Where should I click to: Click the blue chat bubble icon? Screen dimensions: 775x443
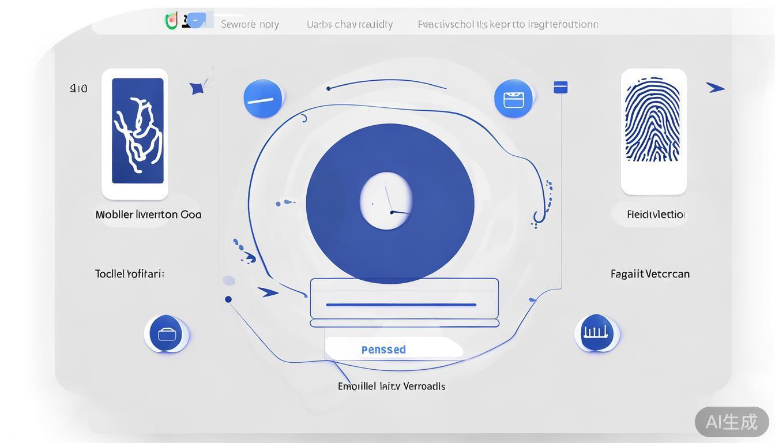pyautogui.click(x=197, y=21)
